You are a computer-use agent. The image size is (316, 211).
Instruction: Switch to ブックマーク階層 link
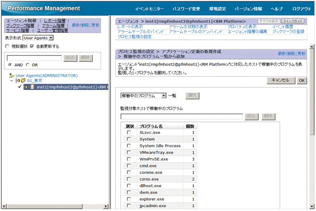20,25
